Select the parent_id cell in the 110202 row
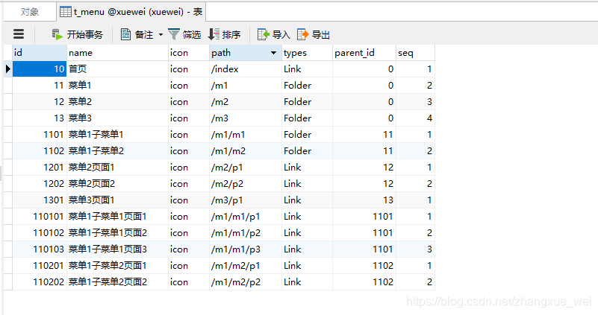The width and height of the screenshot is (598, 315). [364, 281]
